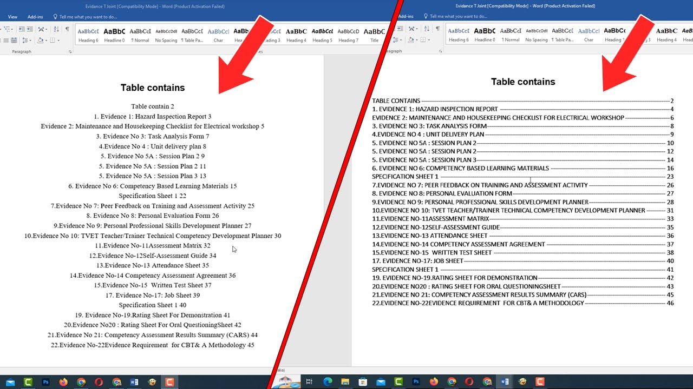Open Borders dropdown in right window
This screenshot has height=389, width=693.
(x=429, y=40)
